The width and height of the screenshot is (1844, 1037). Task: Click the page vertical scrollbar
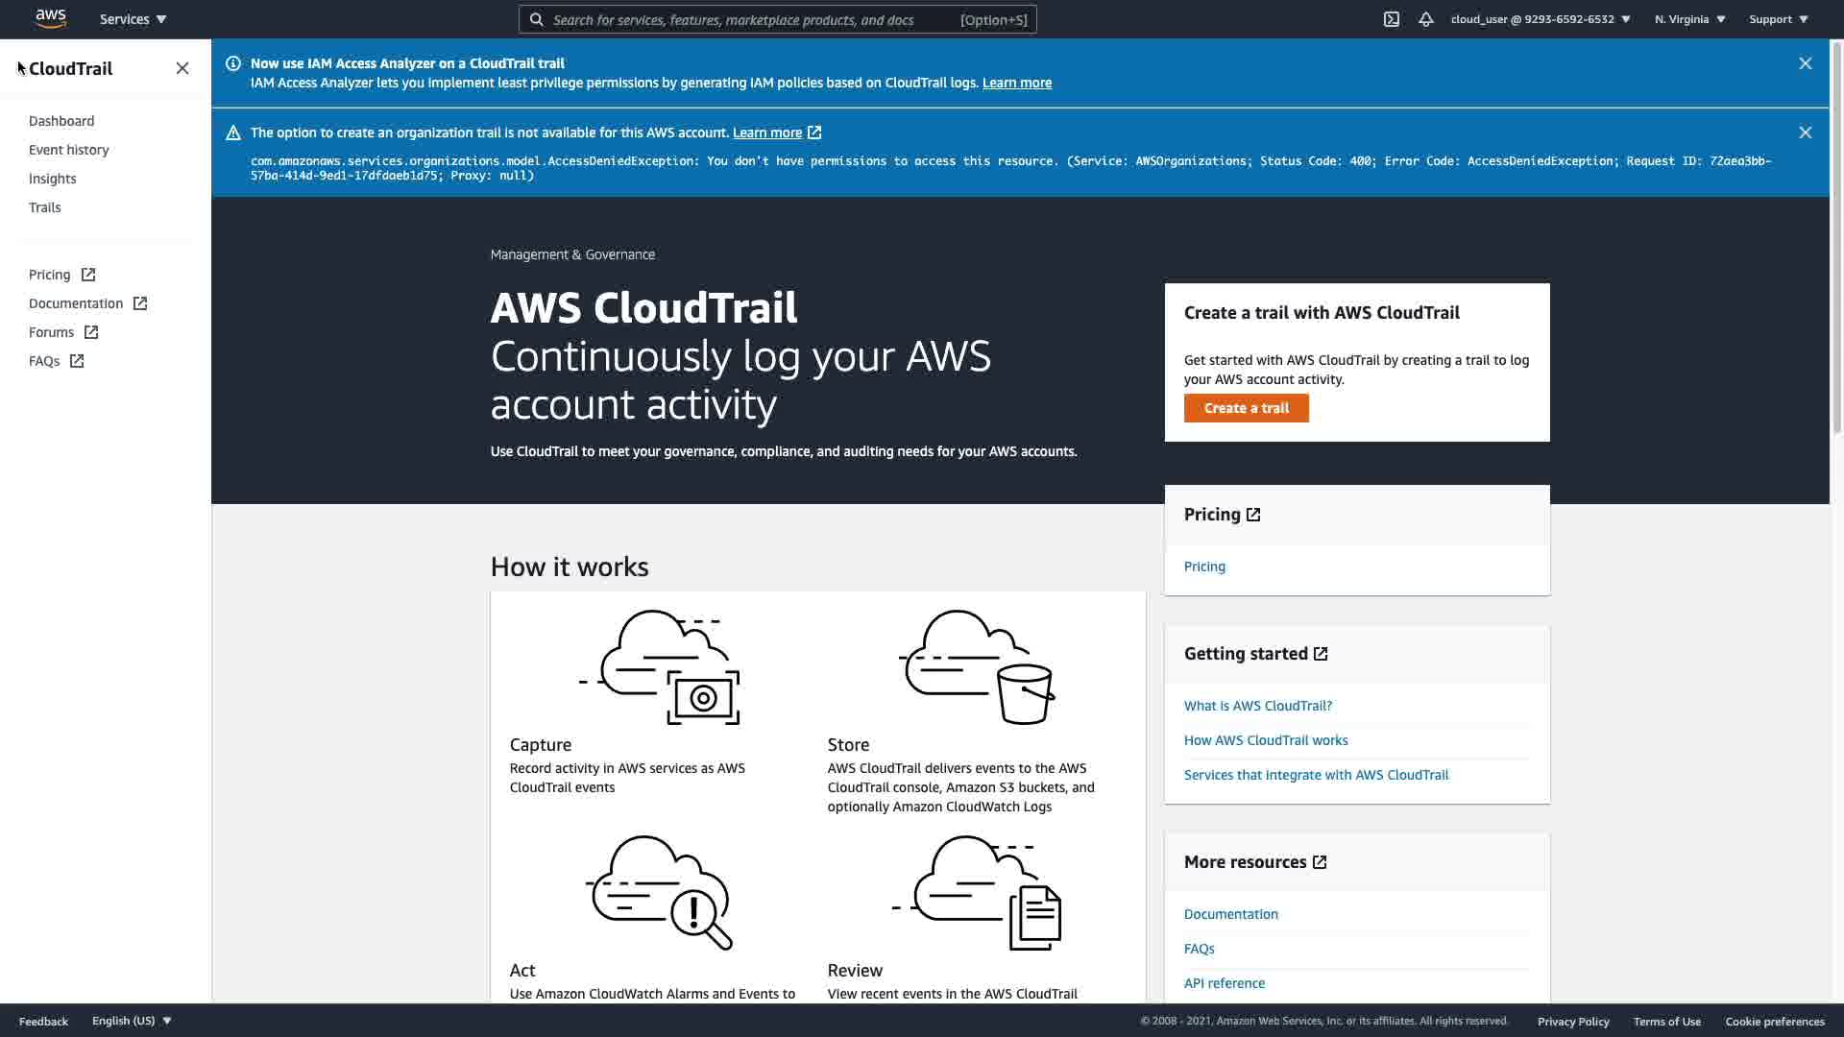click(1836, 240)
